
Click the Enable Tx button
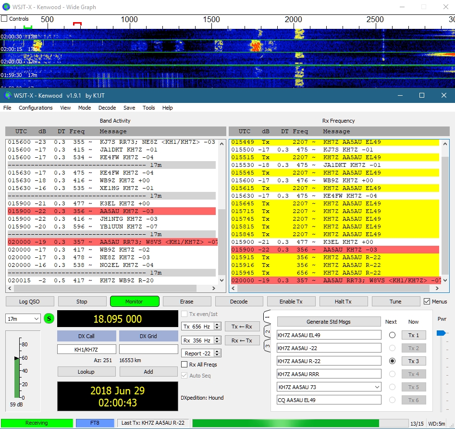click(x=291, y=302)
